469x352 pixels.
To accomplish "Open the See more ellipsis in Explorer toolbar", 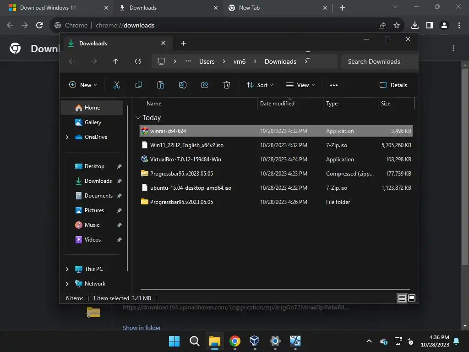I will point(334,85).
